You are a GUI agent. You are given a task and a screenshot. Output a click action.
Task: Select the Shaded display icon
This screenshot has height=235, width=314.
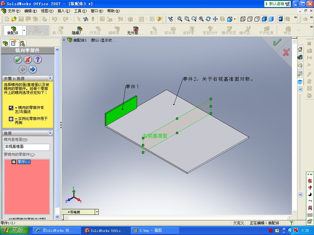point(271,19)
